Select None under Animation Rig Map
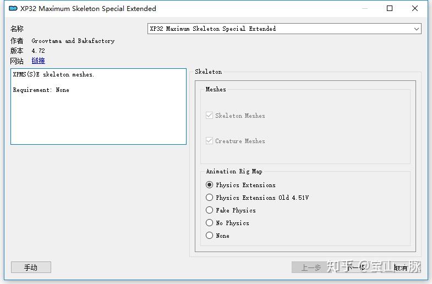 209,236
